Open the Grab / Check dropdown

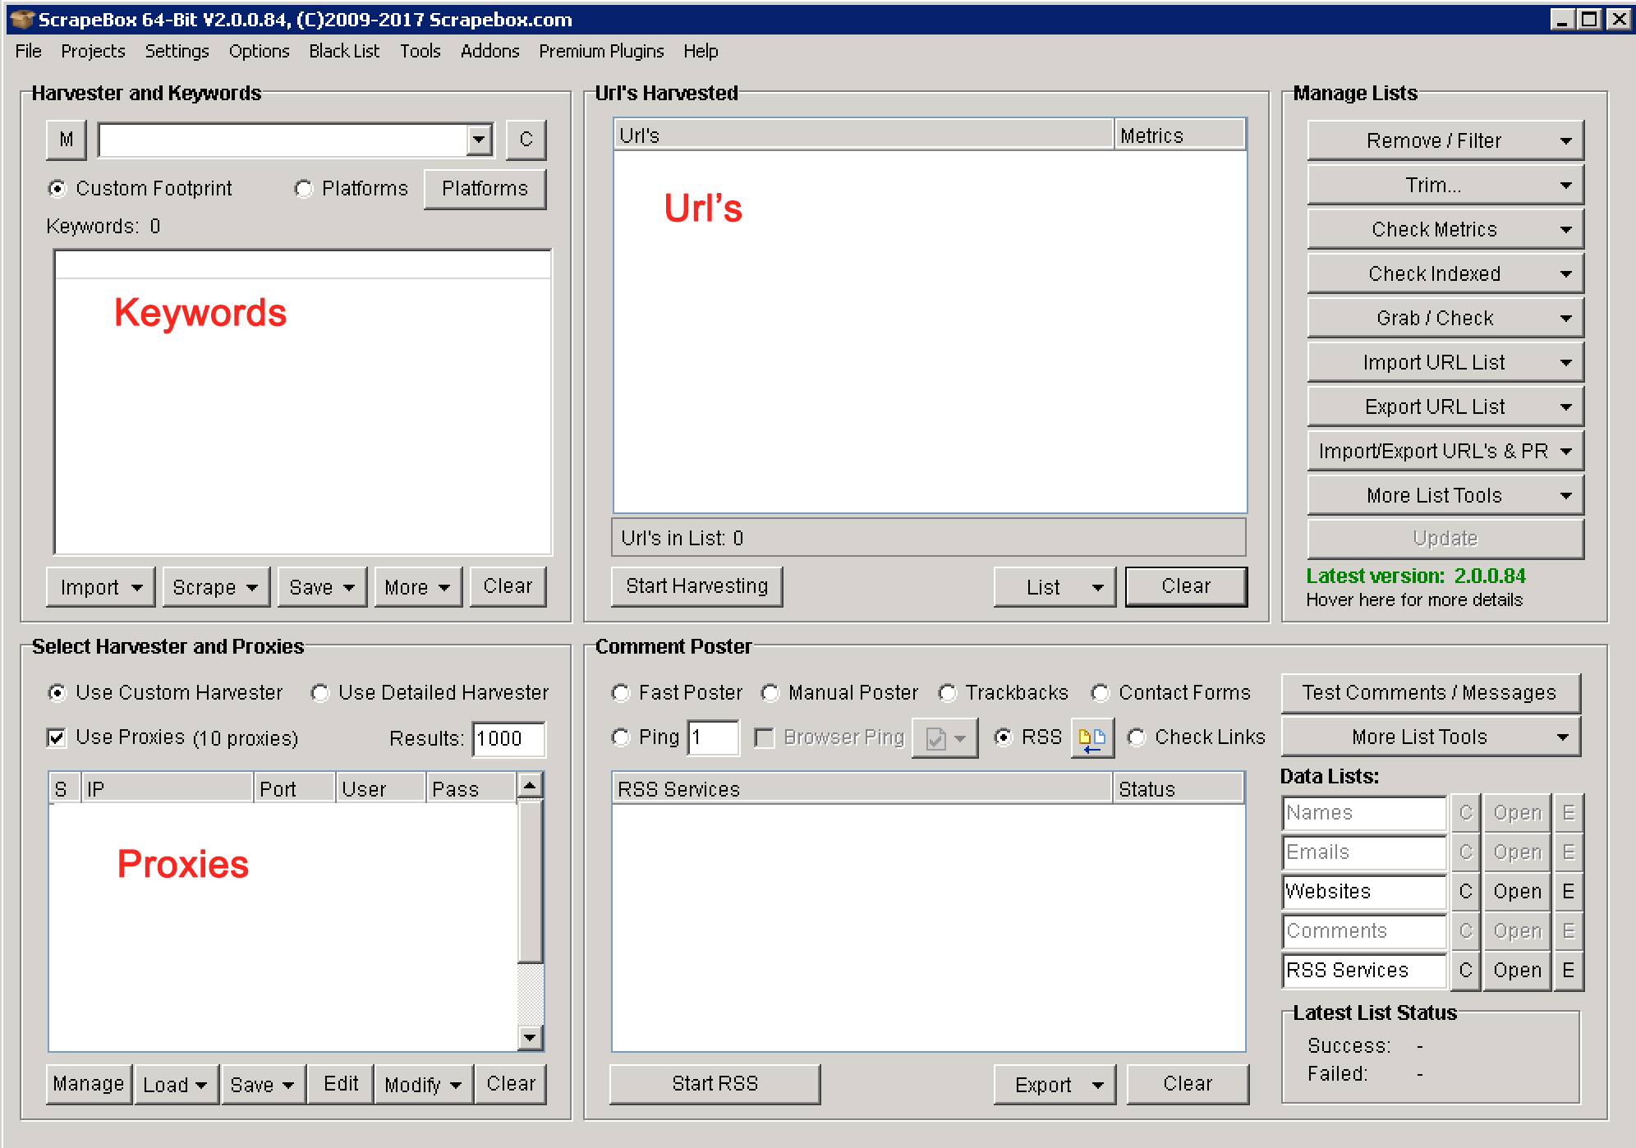[1445, 318]
